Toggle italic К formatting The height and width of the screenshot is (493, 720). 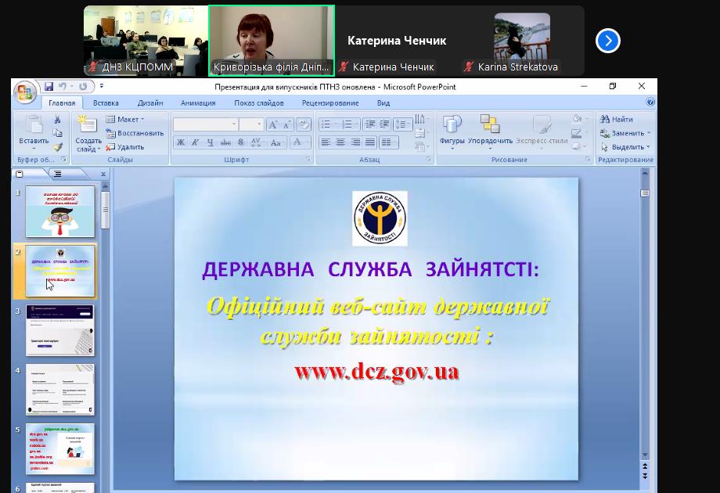[195, 142]
